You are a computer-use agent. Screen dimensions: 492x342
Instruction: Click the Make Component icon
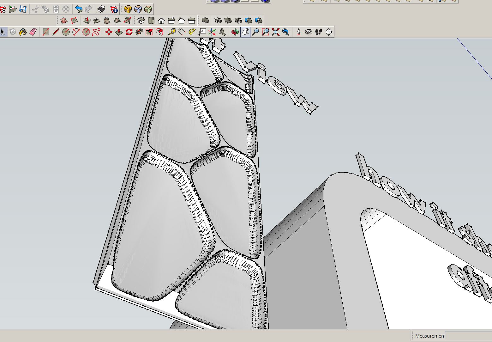13,32
